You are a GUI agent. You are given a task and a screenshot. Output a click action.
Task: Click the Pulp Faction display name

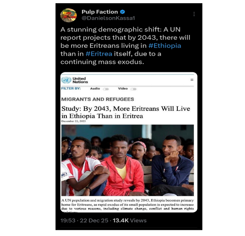tap(100, 12)
